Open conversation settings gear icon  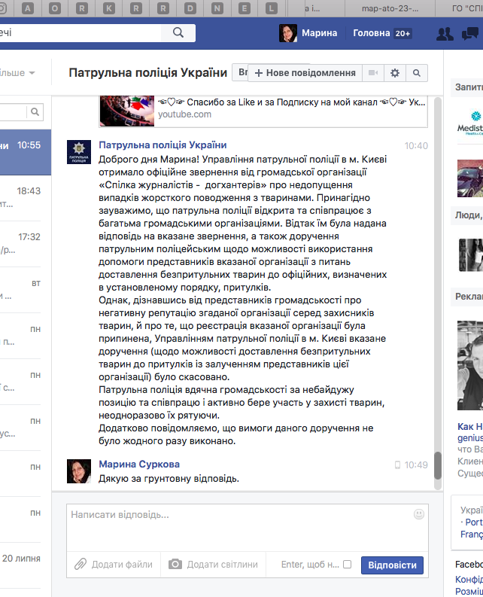pos(395,73)
